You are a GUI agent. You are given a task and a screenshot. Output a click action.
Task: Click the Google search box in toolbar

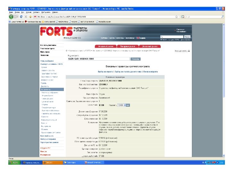pyautogui.click(x=203, y=17)
